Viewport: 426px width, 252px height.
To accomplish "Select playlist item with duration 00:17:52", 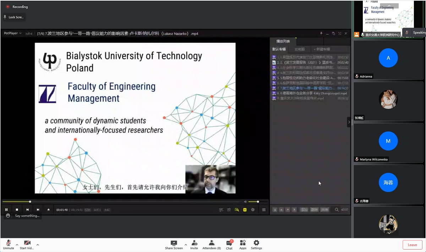I will tap(310, 83).
